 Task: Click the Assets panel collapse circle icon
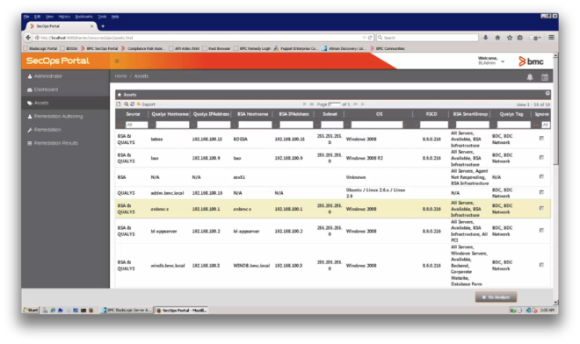click(x=547, y=94)
